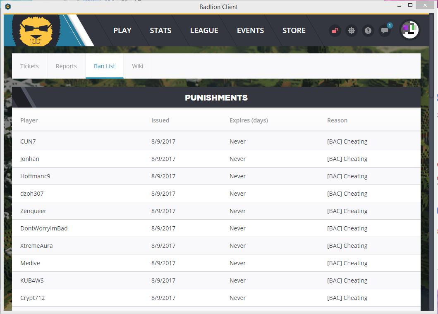Select player name Medive
438x314 pixels.
(x=30, y=263)
